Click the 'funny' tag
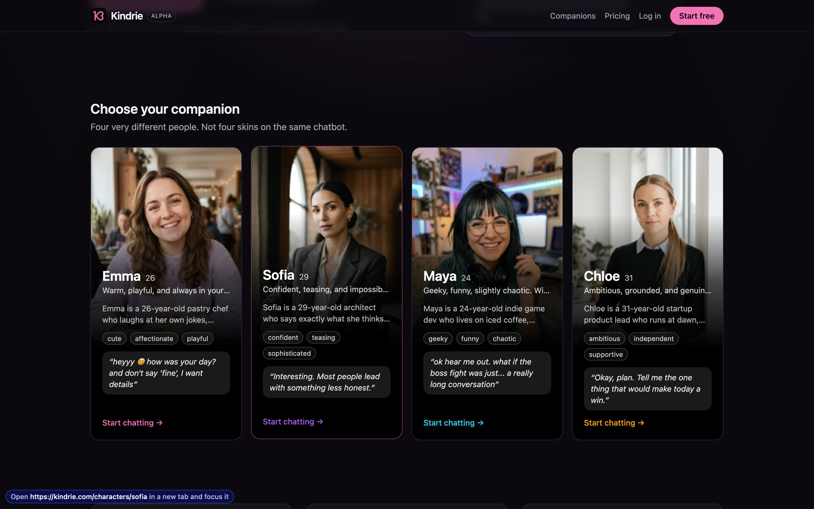Screen dimensions: 814x509 [x=470, y=339]
